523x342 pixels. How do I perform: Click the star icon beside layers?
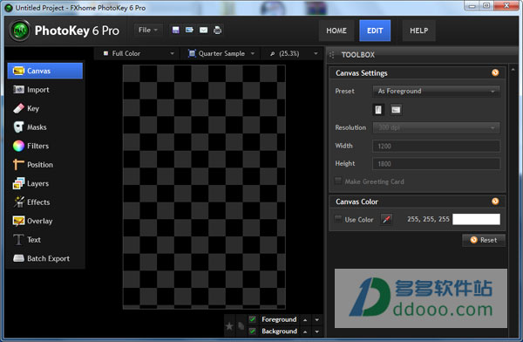tap(229, 326)
